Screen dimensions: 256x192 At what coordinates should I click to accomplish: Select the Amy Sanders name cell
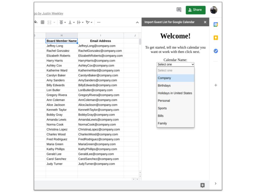click(62, 80)
